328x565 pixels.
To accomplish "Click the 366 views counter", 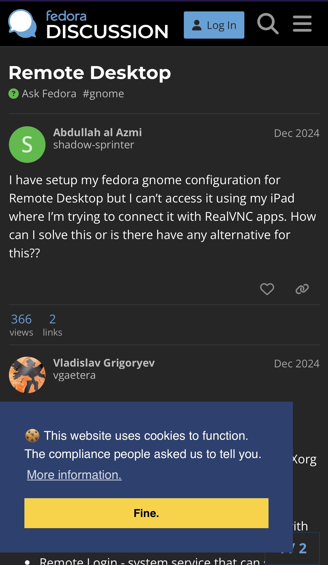I will tap(21, 325).
